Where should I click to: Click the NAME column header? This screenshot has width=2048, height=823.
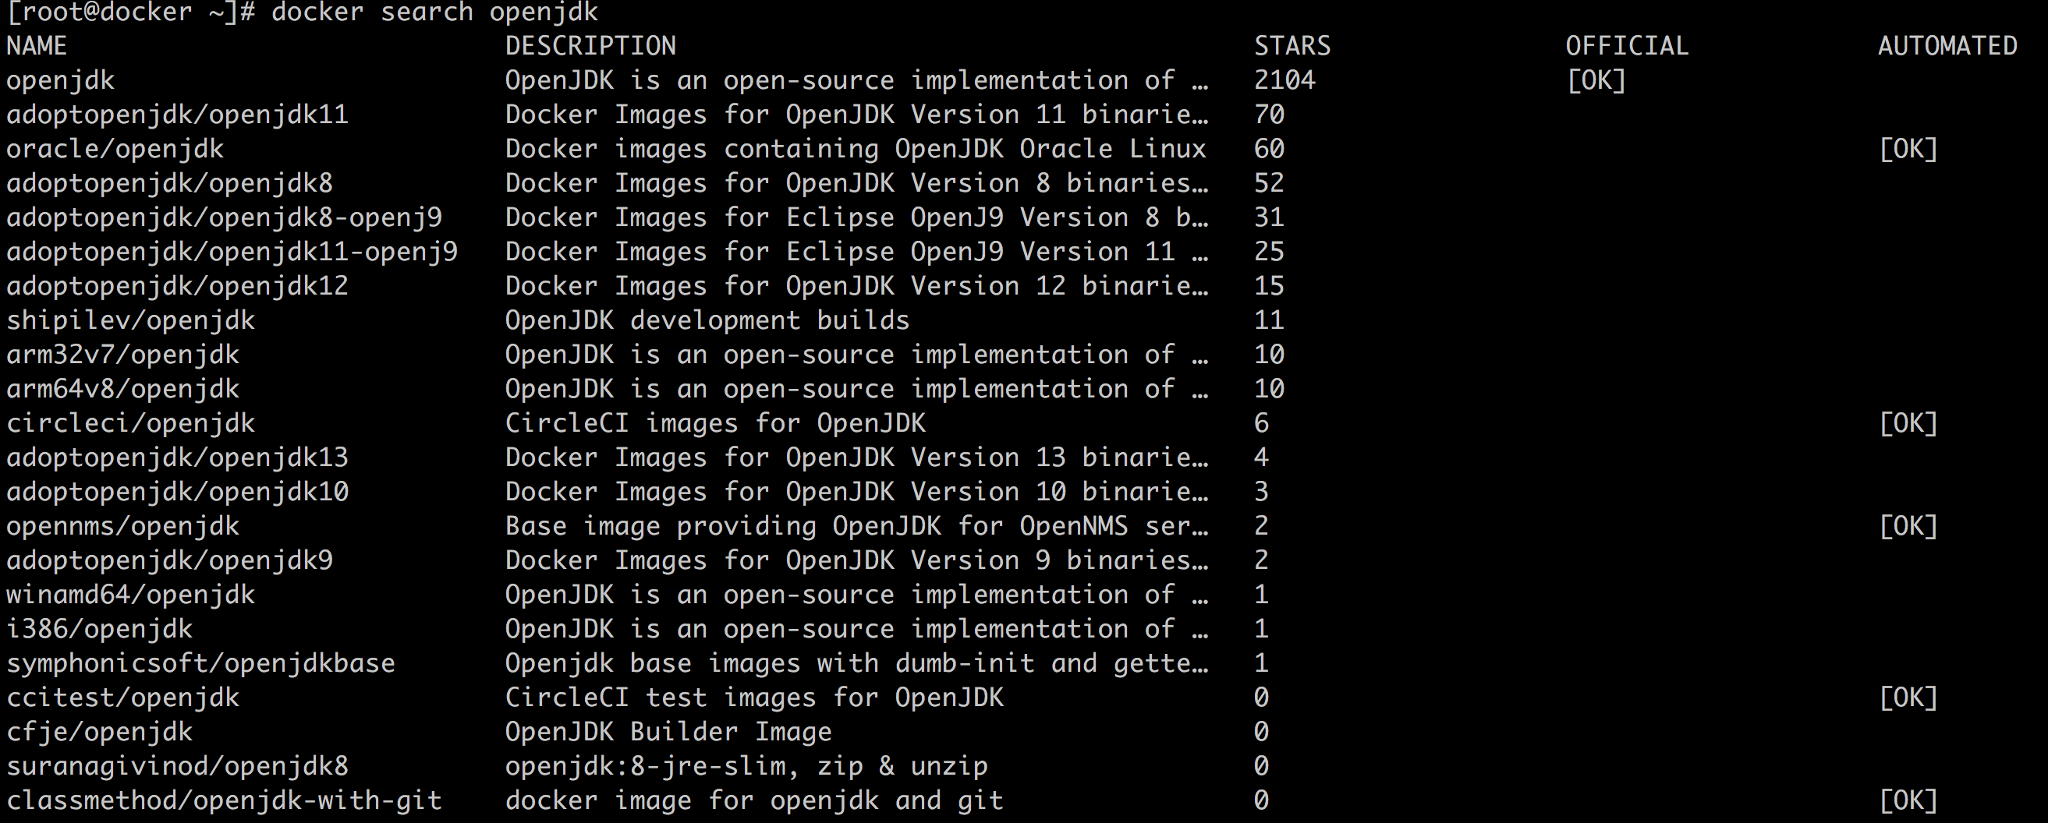pyautogui.click(x=37, y=46)
